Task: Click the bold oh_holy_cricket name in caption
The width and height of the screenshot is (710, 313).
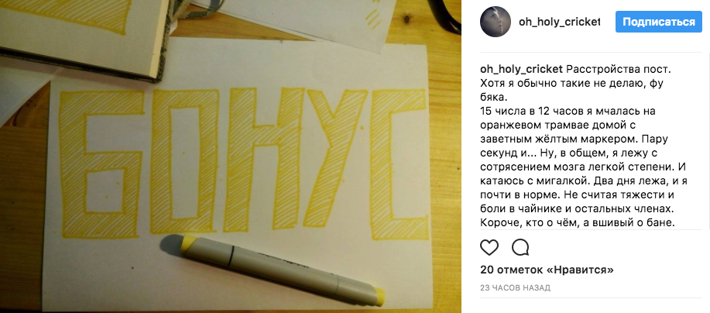Action: click(x=521, y=70)
